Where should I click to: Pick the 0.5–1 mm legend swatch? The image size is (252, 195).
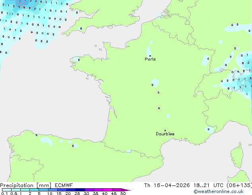coord(16,190)
